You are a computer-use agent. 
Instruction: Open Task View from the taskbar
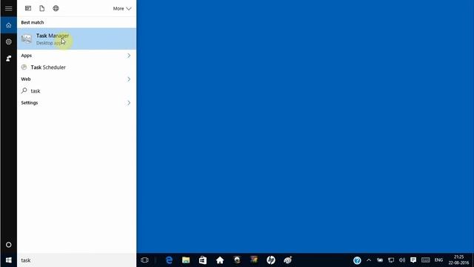pyautogui.click(x=145, y=260)
